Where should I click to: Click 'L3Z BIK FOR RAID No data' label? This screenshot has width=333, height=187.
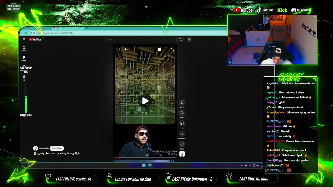click(133, 179)
